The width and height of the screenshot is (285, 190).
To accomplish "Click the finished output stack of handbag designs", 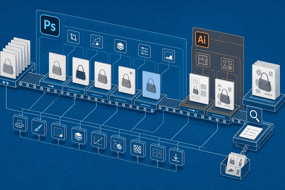I will coord(266,80).
